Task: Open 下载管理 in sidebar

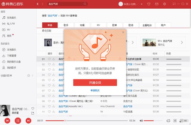Action: click(x=9, y=56)
